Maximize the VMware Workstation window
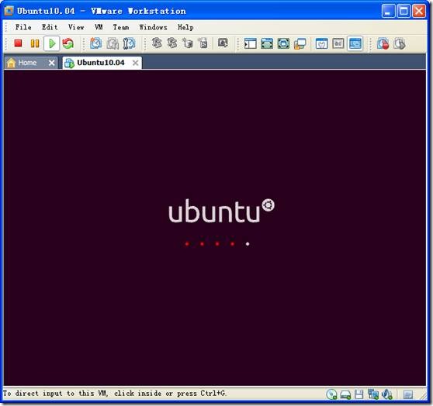Screen dimensions: 433x406 coord(404,12)
